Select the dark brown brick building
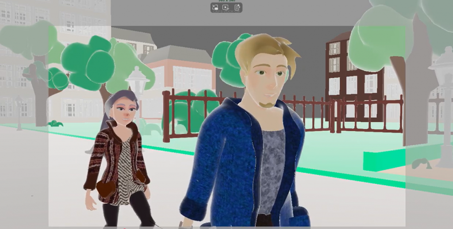Viewport: 453px width, 229px height. tap(341, 75)
